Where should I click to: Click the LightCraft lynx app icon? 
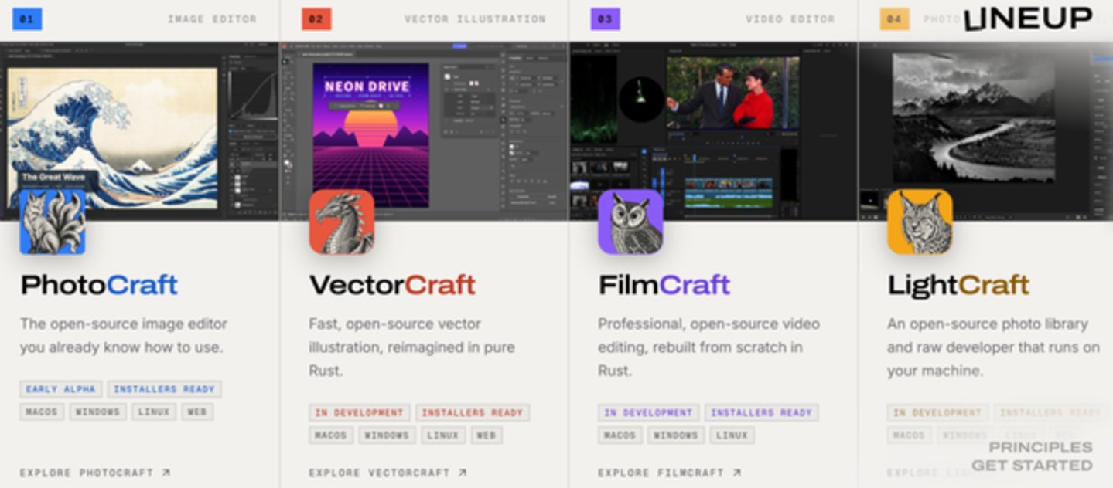point(920,222)
